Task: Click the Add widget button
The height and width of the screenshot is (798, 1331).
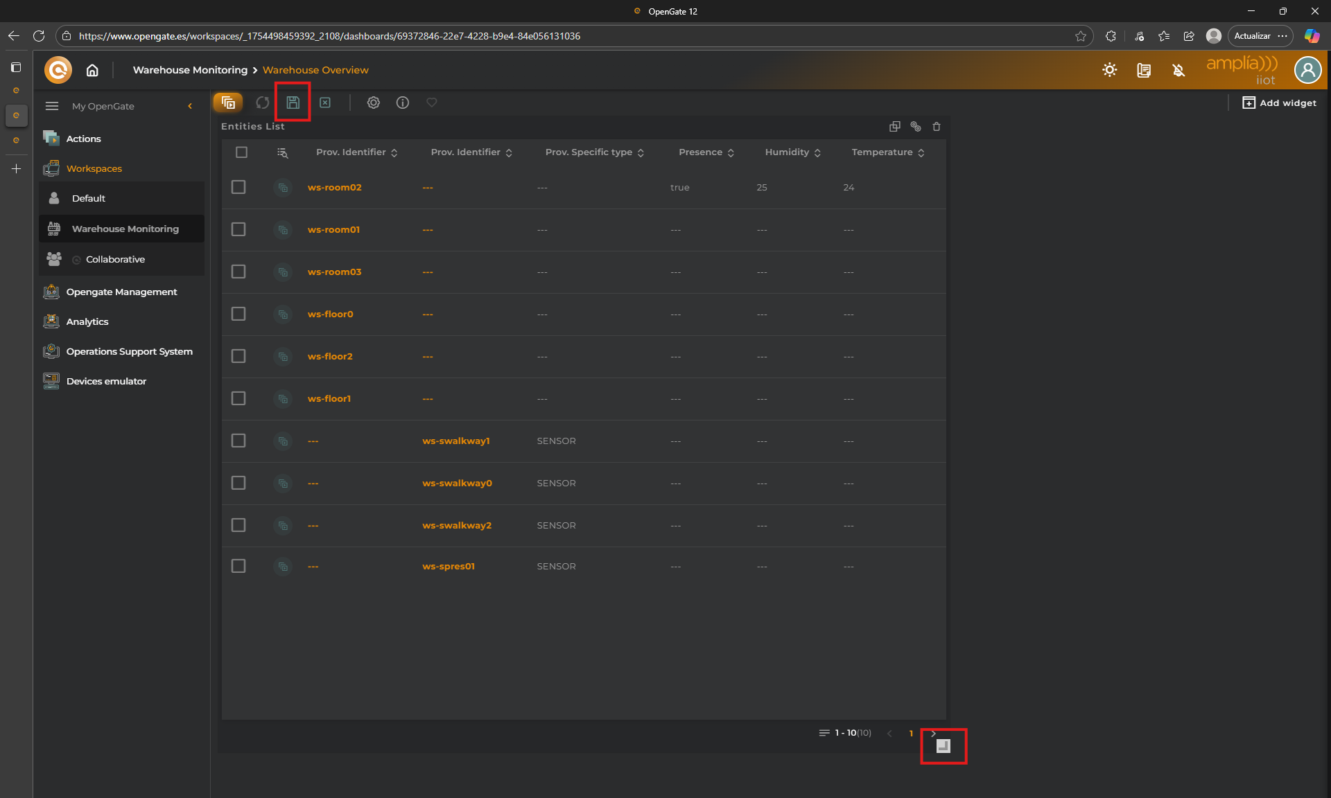Action: point(1279,103)
